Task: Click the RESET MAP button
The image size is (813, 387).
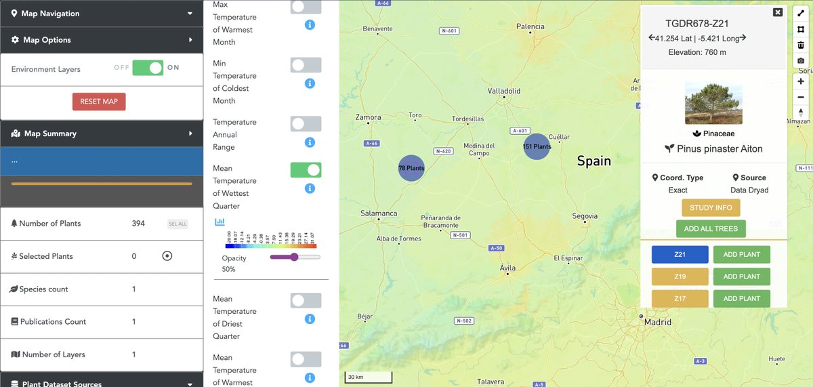Action: pos(99,102)
